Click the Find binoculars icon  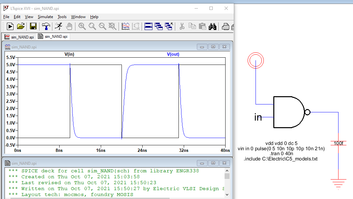(x=212, y=26)
